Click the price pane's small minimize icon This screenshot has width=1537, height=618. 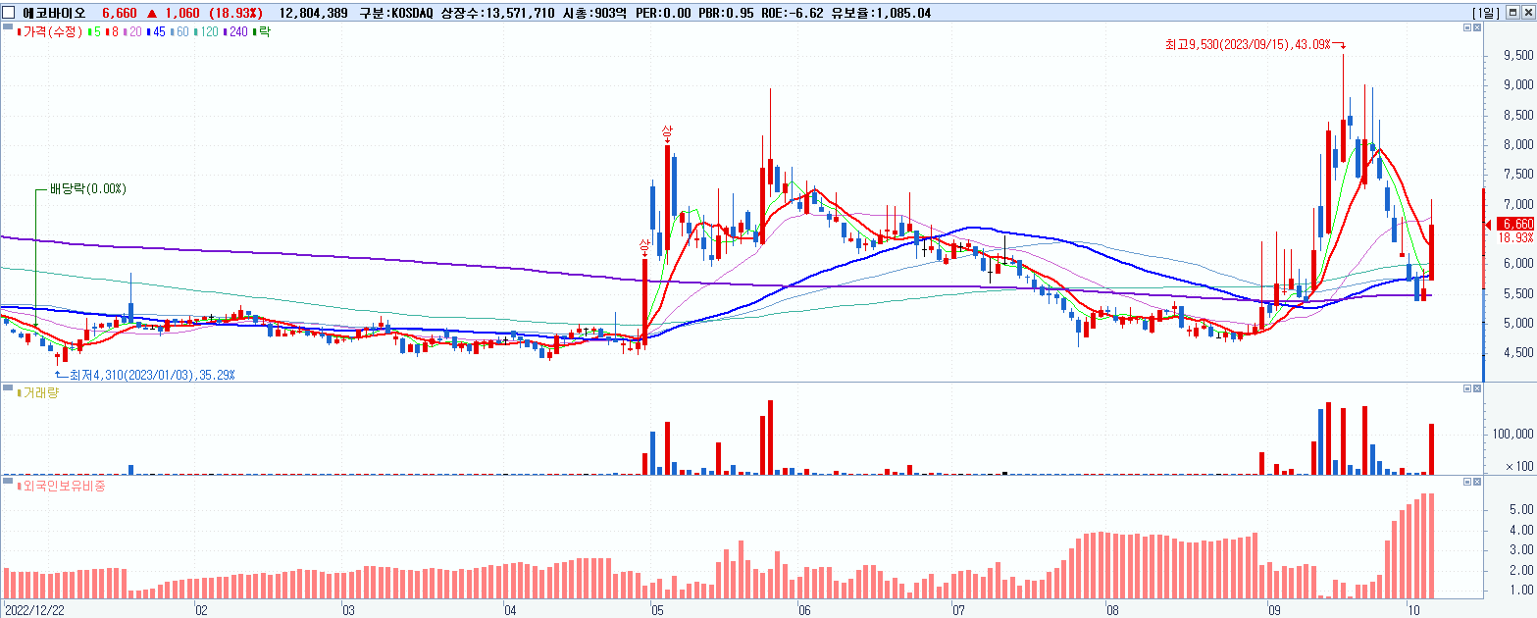coord(1466,28)
